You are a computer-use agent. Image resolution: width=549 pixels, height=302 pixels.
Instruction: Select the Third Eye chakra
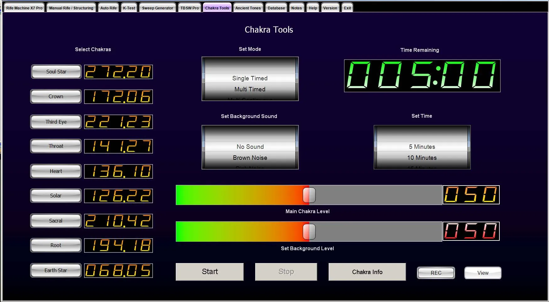[x=56, y=122]
